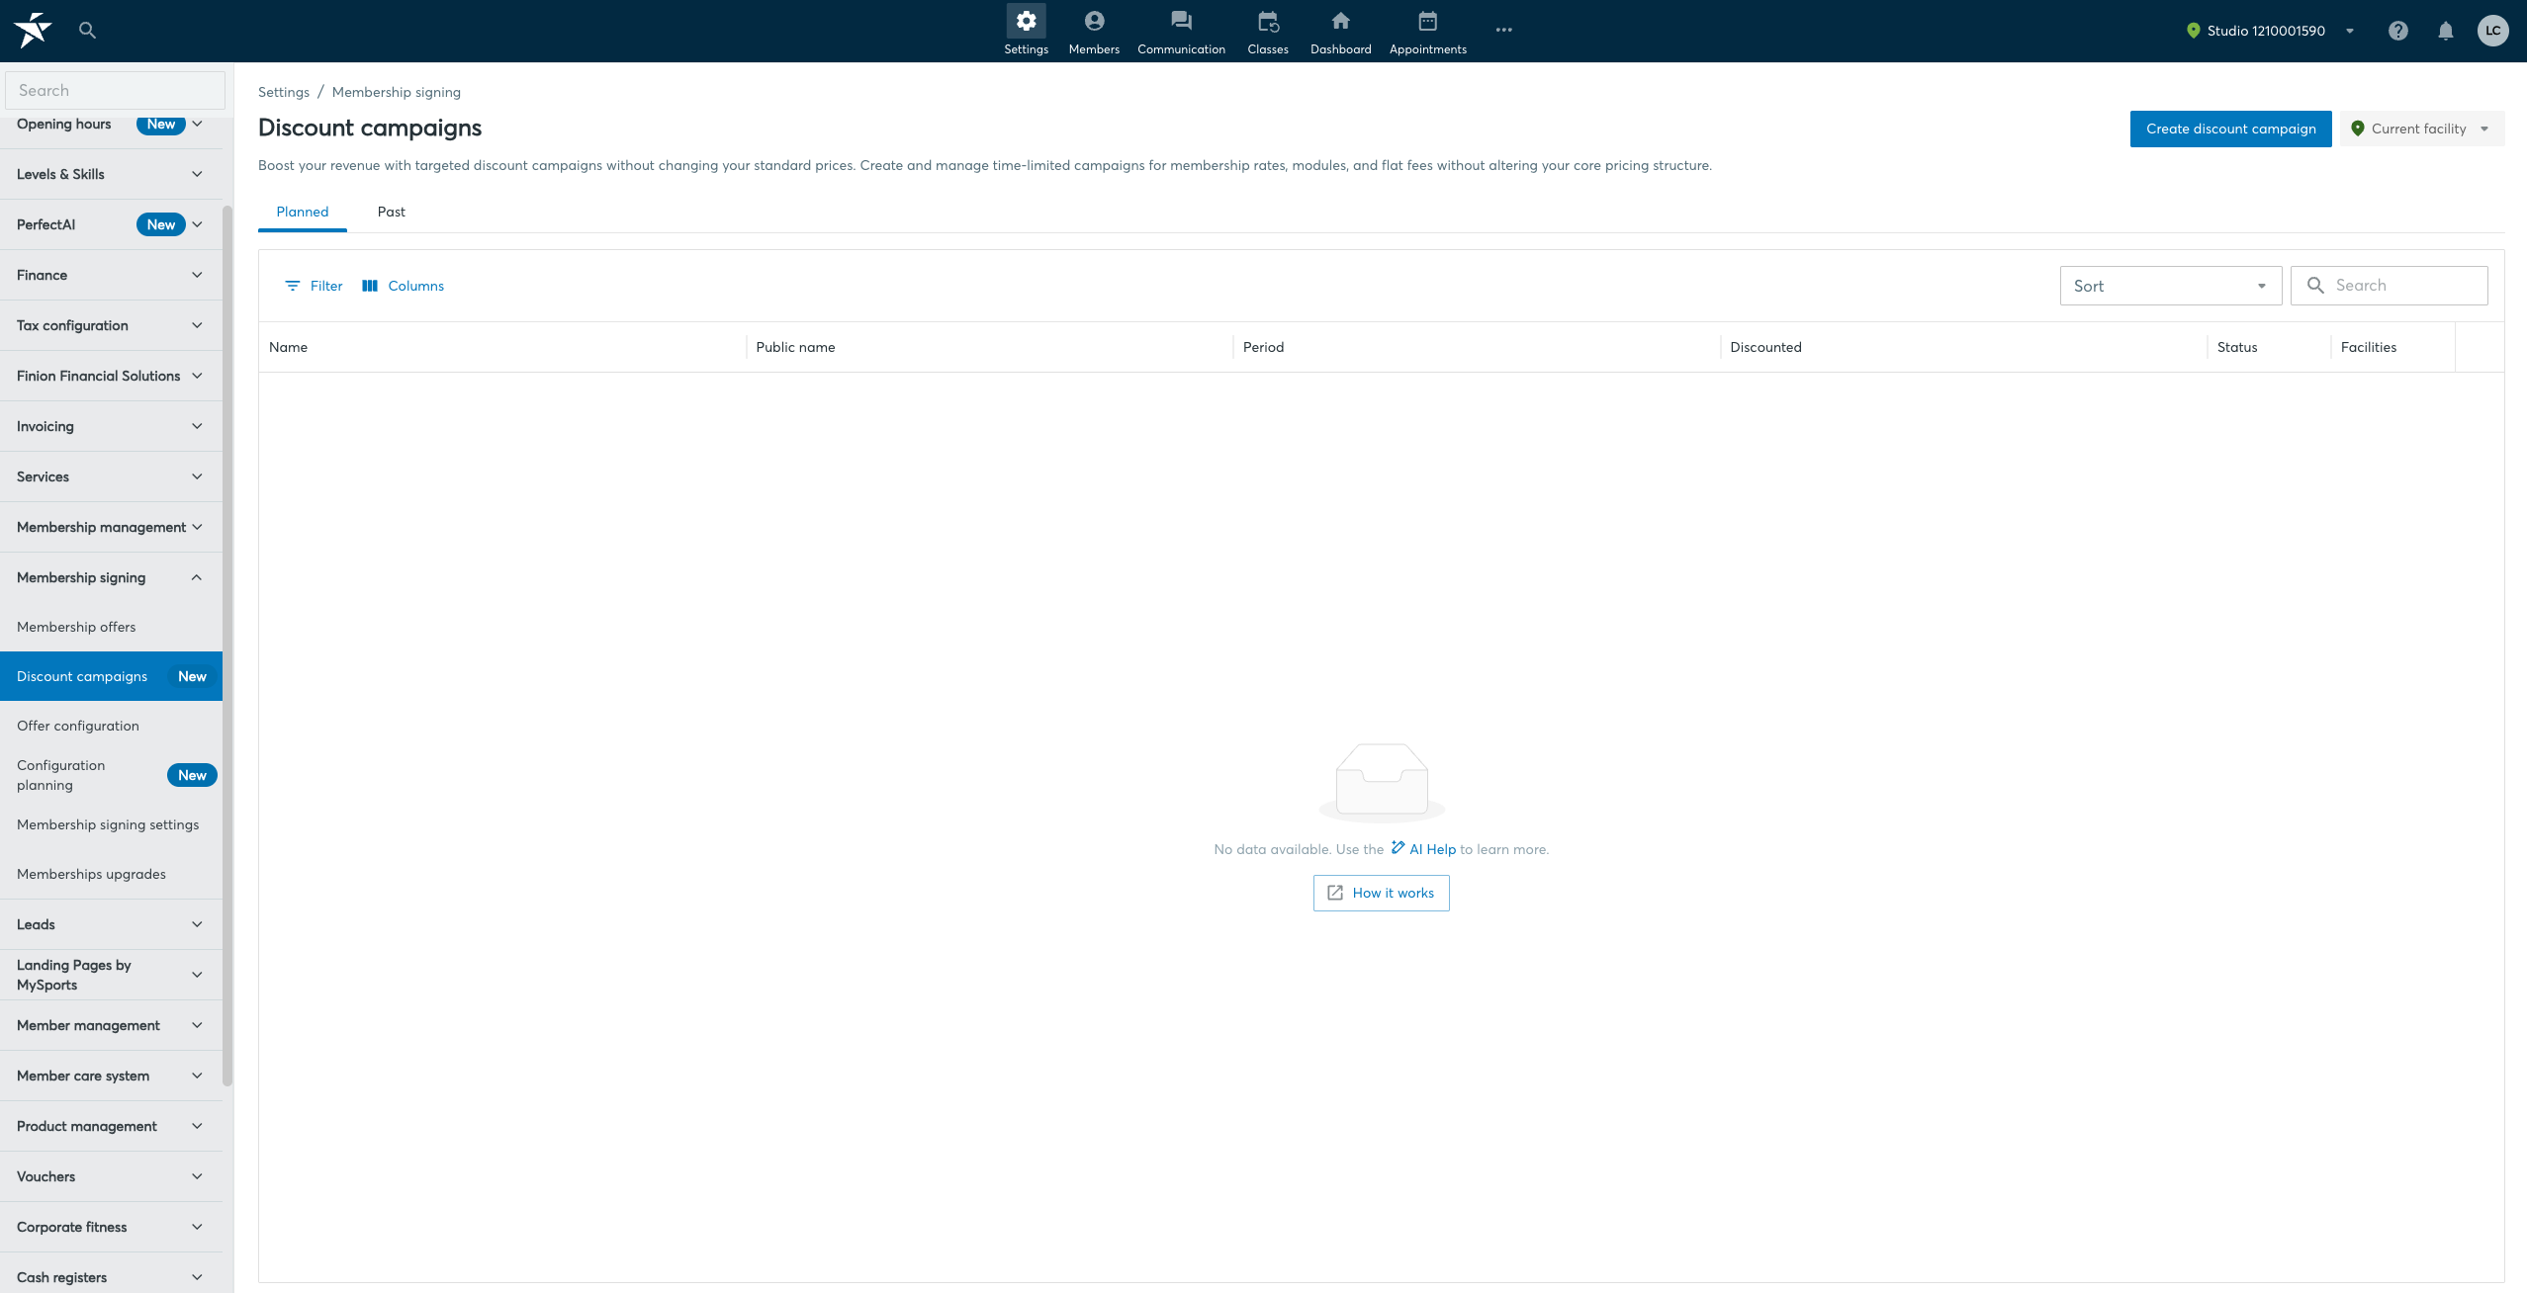The width and height of the screenshot is (2527, 1293).
Task: Click the Status column header
Action: coord(2269,347)
